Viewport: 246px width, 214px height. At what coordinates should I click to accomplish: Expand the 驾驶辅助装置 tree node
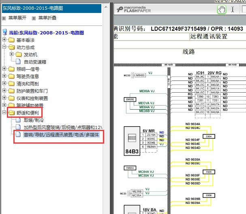click(x=4, y=105)
